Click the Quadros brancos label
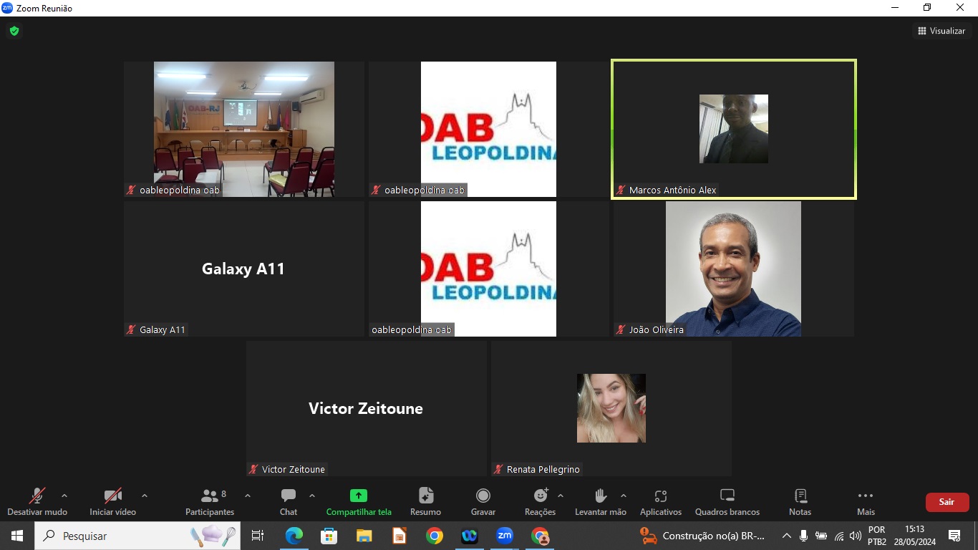The height and width of the screenshot is (550, 978). point(727,512)
